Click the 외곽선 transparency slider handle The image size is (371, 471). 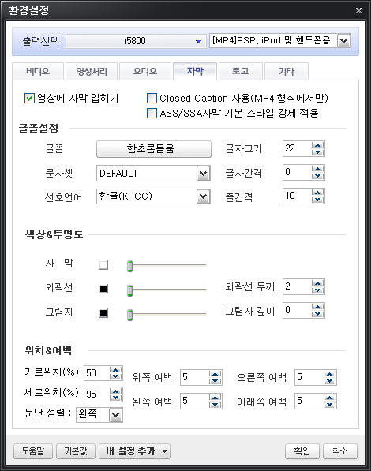130,290
